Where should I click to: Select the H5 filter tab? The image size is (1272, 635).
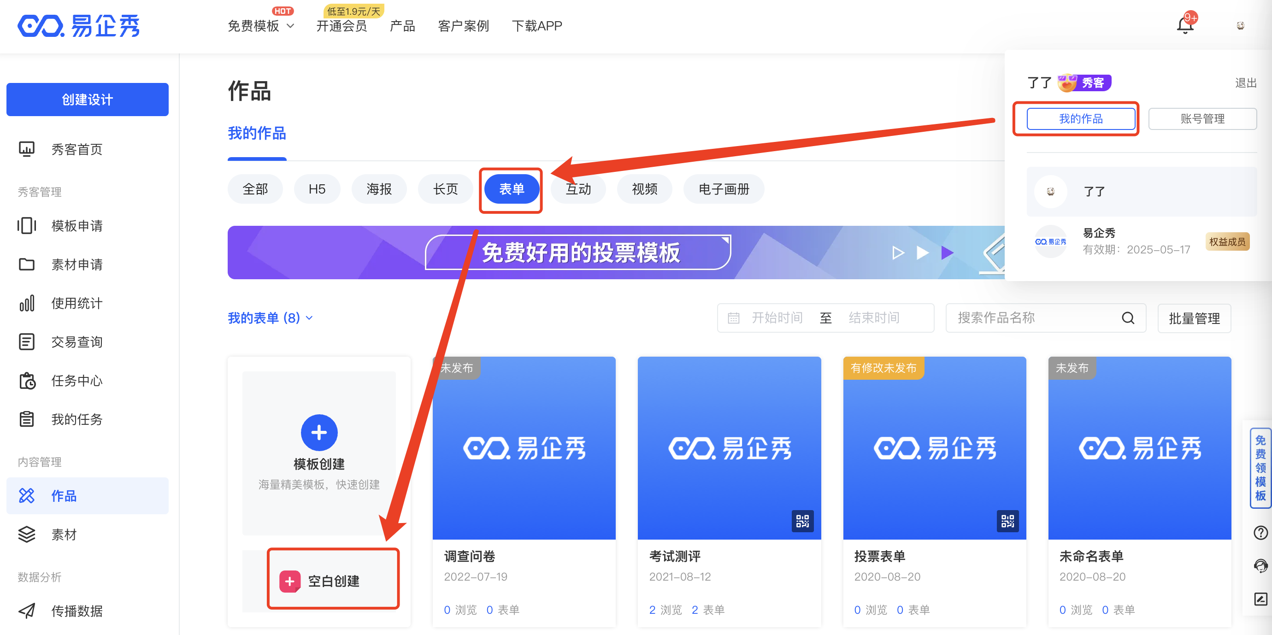pos(317,189)
